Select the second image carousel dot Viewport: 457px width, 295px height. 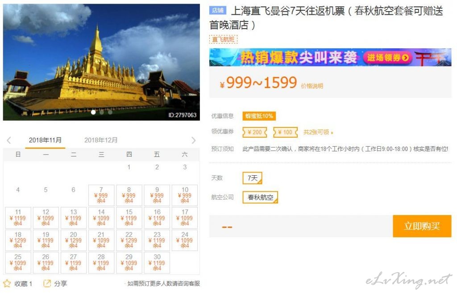tap(101, 112)
